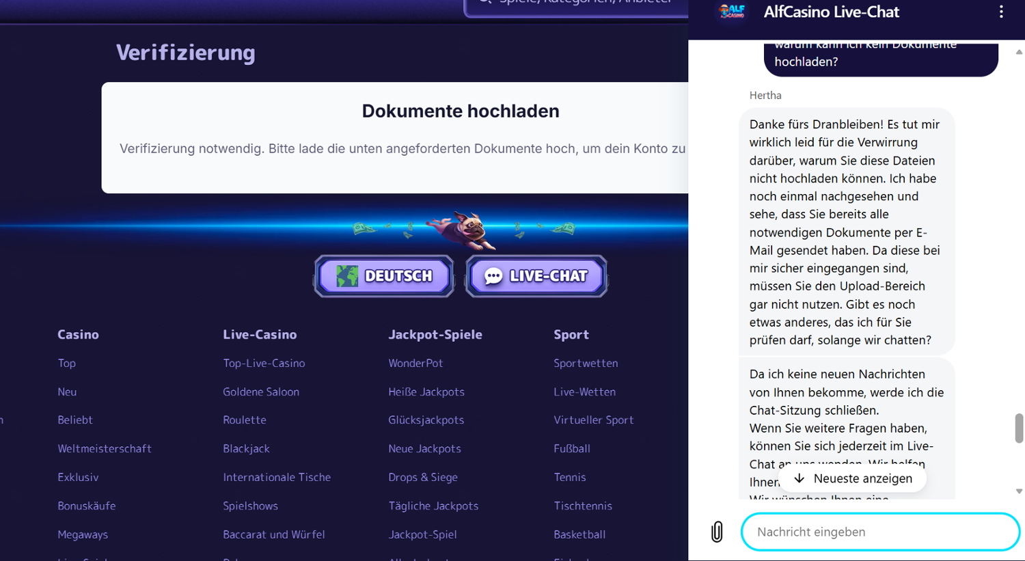Focus the Nachricht eingeben message field
Image resolution: width=1025 pixels, height=561 pixels.
(x=881, y=532)
